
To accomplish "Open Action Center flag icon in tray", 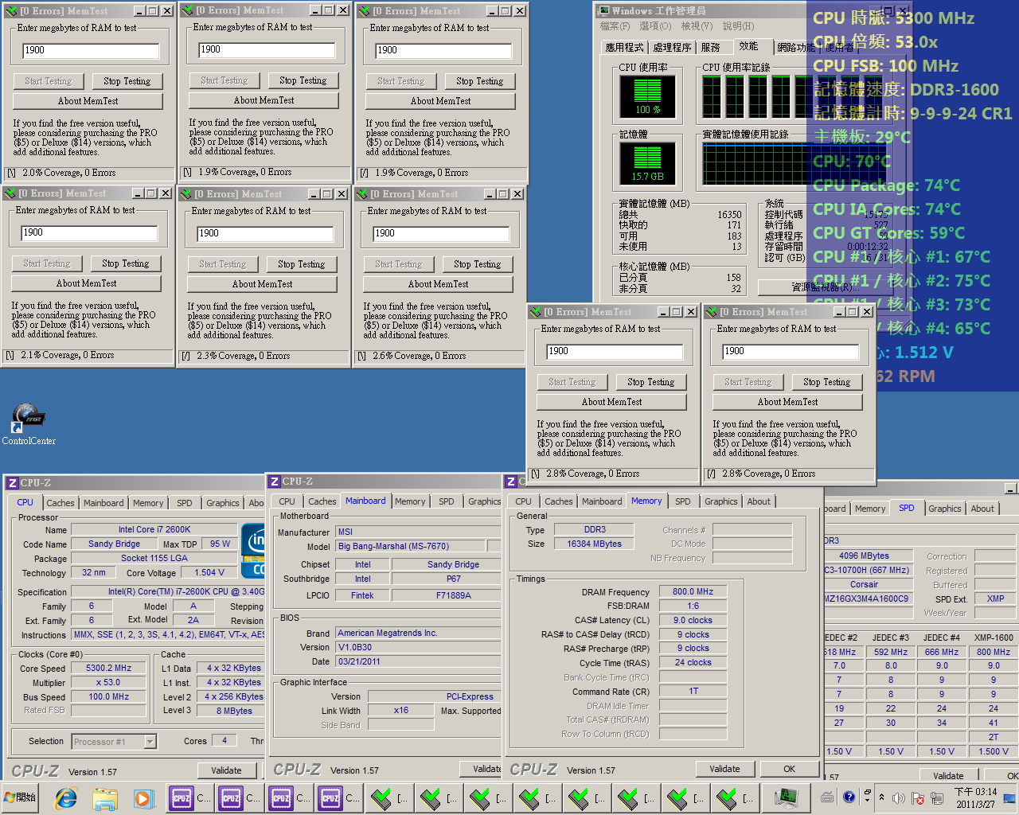I will [x=917, y=797].
